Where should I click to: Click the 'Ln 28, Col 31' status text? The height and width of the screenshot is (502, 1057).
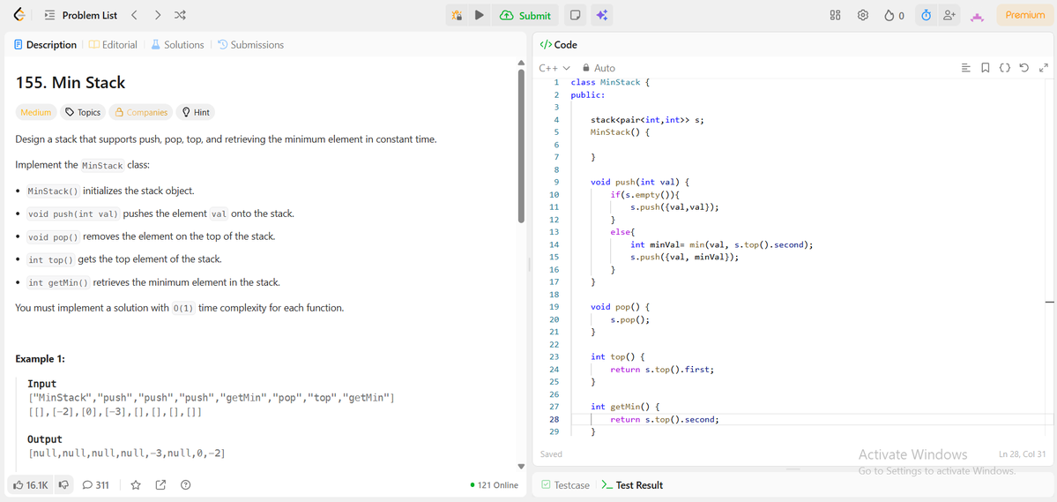coord(1022,454)
